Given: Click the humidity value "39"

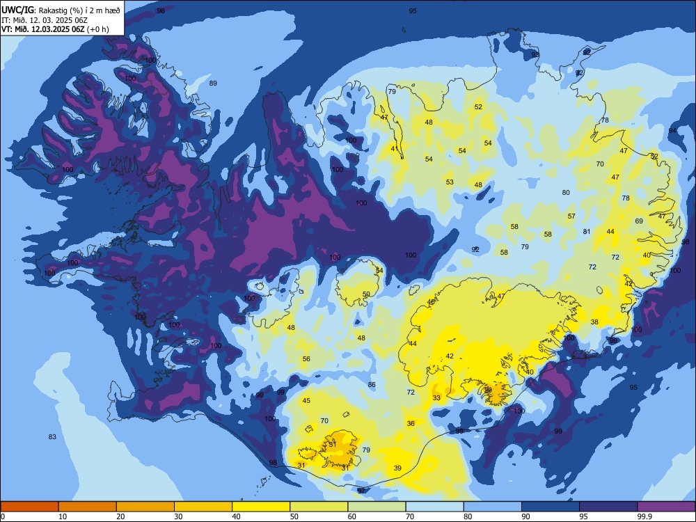Looking at the screenshot, I should (397, 468).
